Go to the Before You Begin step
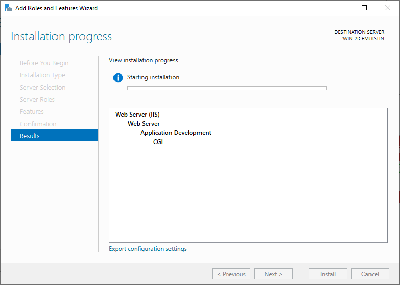Viewport: 400px width, 285px height. click(x=44, y=63)
